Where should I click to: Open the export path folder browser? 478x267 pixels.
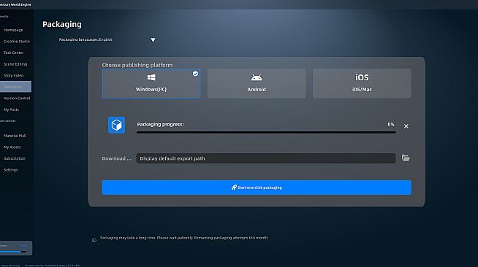406,158
